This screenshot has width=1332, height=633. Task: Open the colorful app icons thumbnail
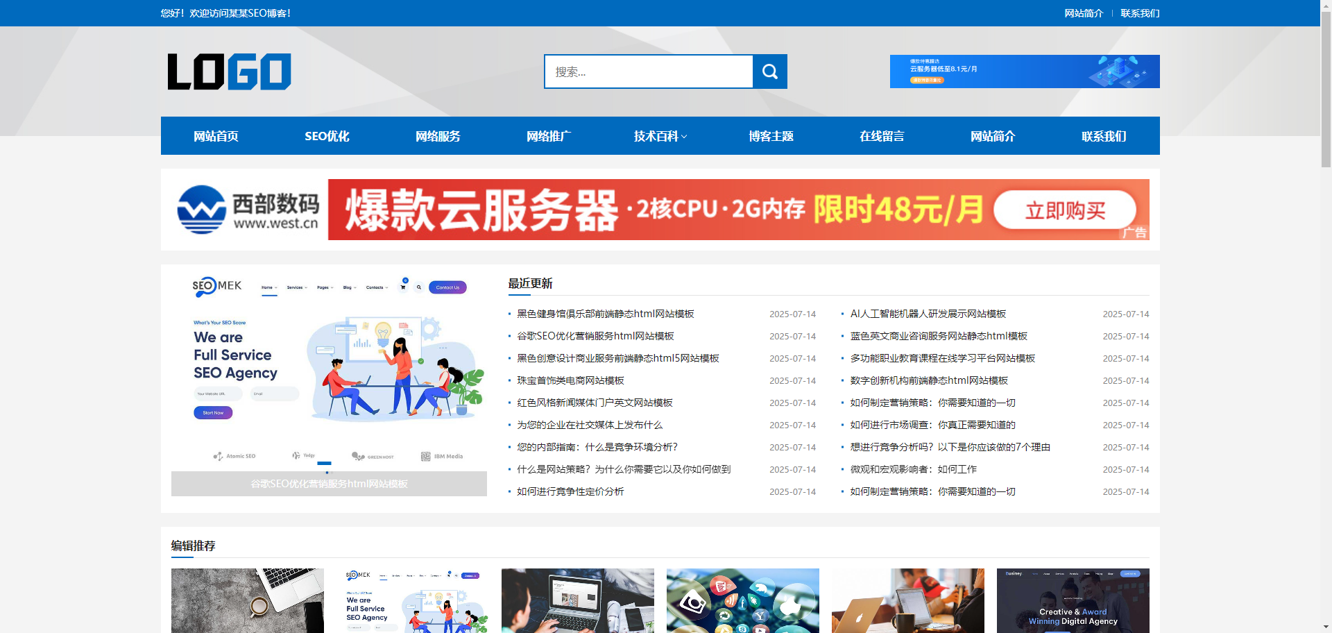[x=743, y=600]
